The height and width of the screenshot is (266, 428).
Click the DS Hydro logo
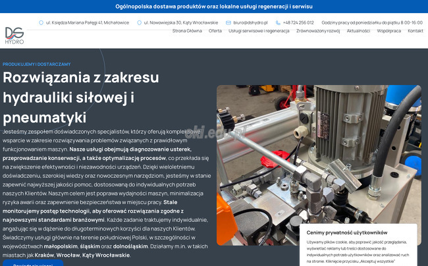click(14, 35)
